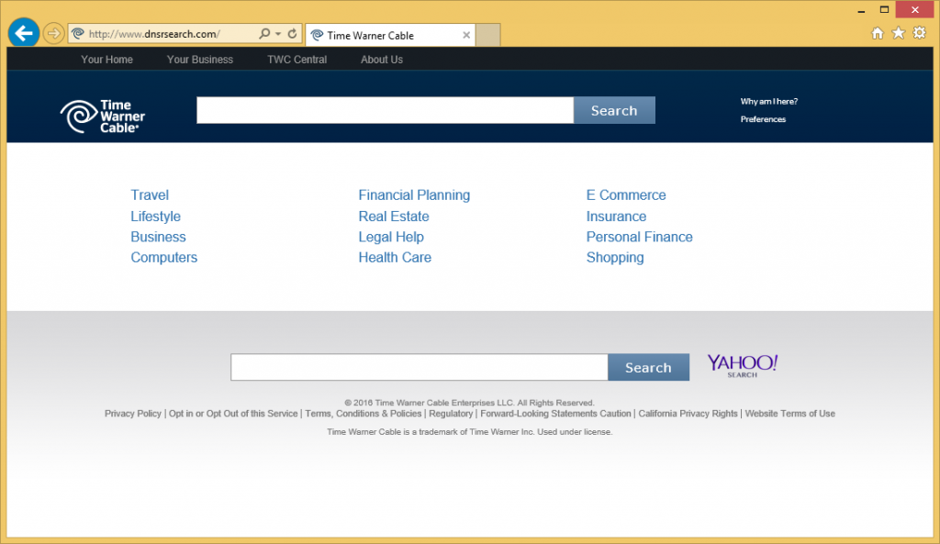940x544 pixels.
Task: Open a new blank tab
Action: tap(488, 36)
